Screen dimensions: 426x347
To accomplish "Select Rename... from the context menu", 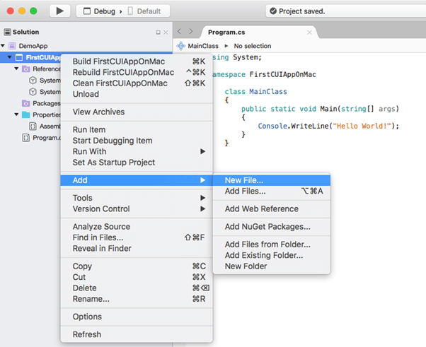I will [x=137, y=299].
